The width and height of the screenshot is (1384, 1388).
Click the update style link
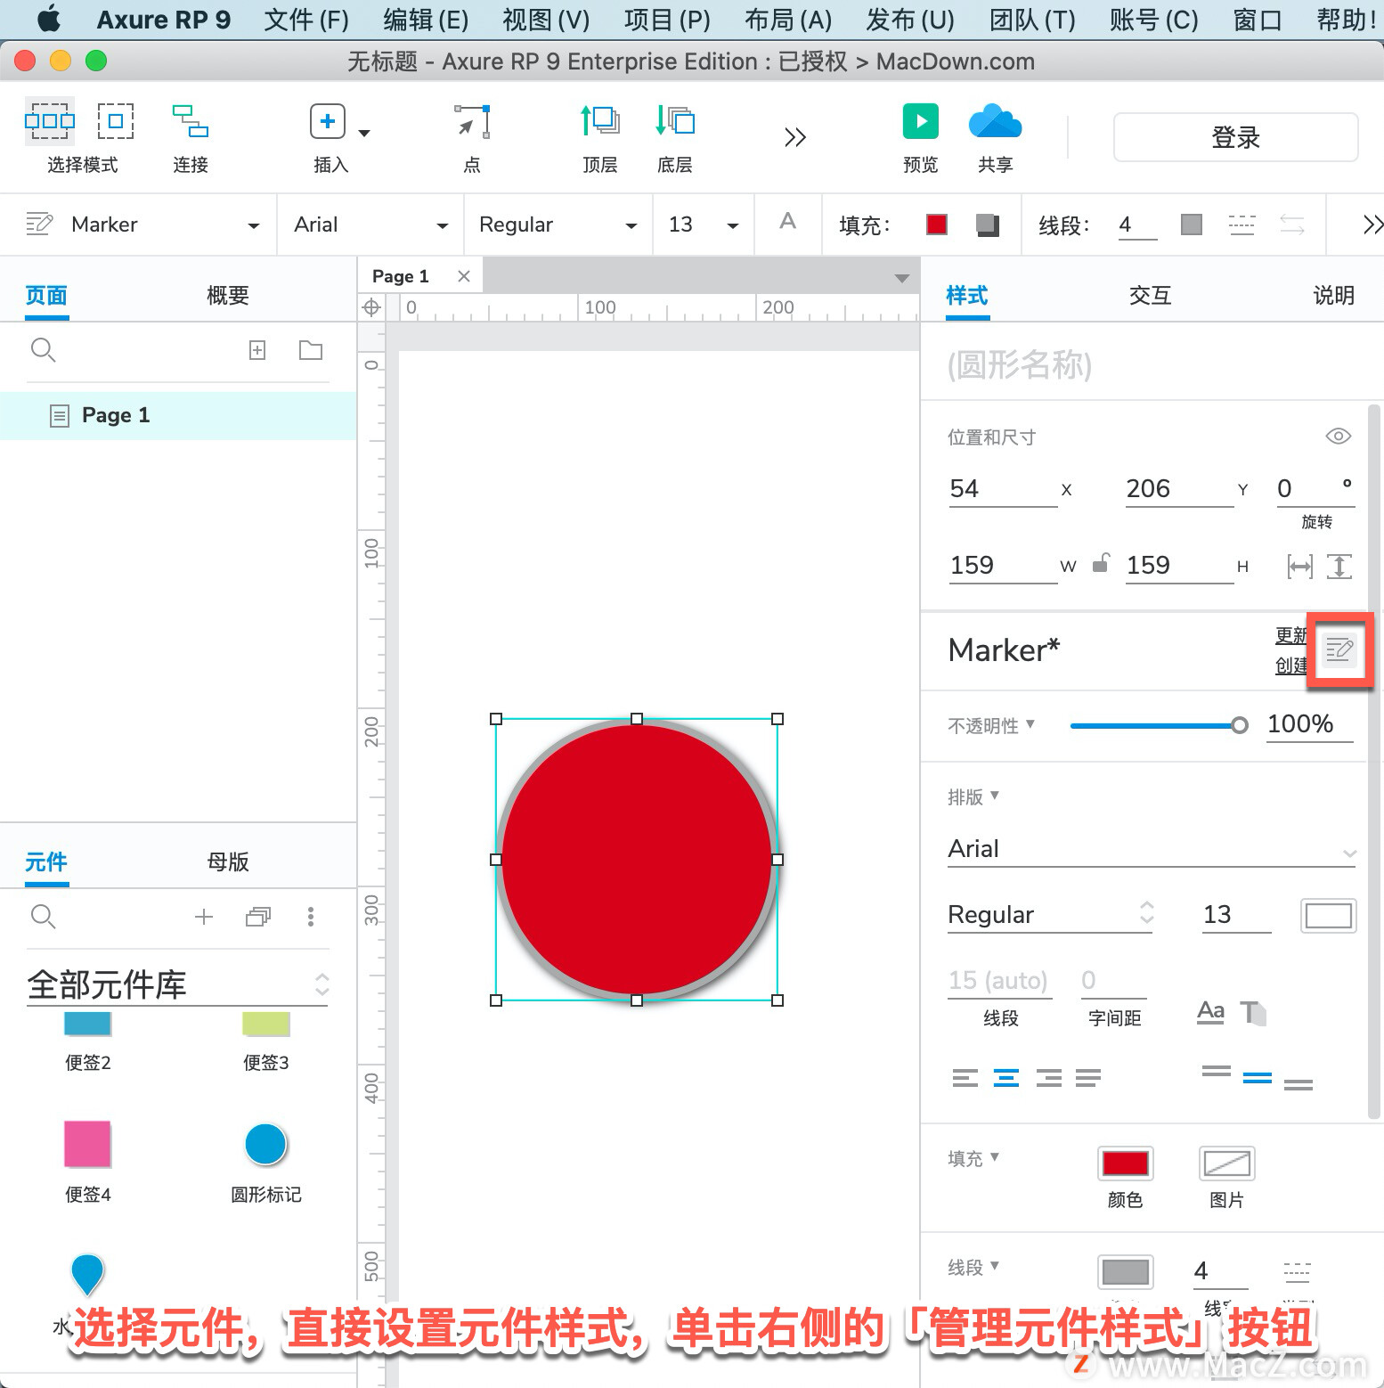pos(1291,635)
